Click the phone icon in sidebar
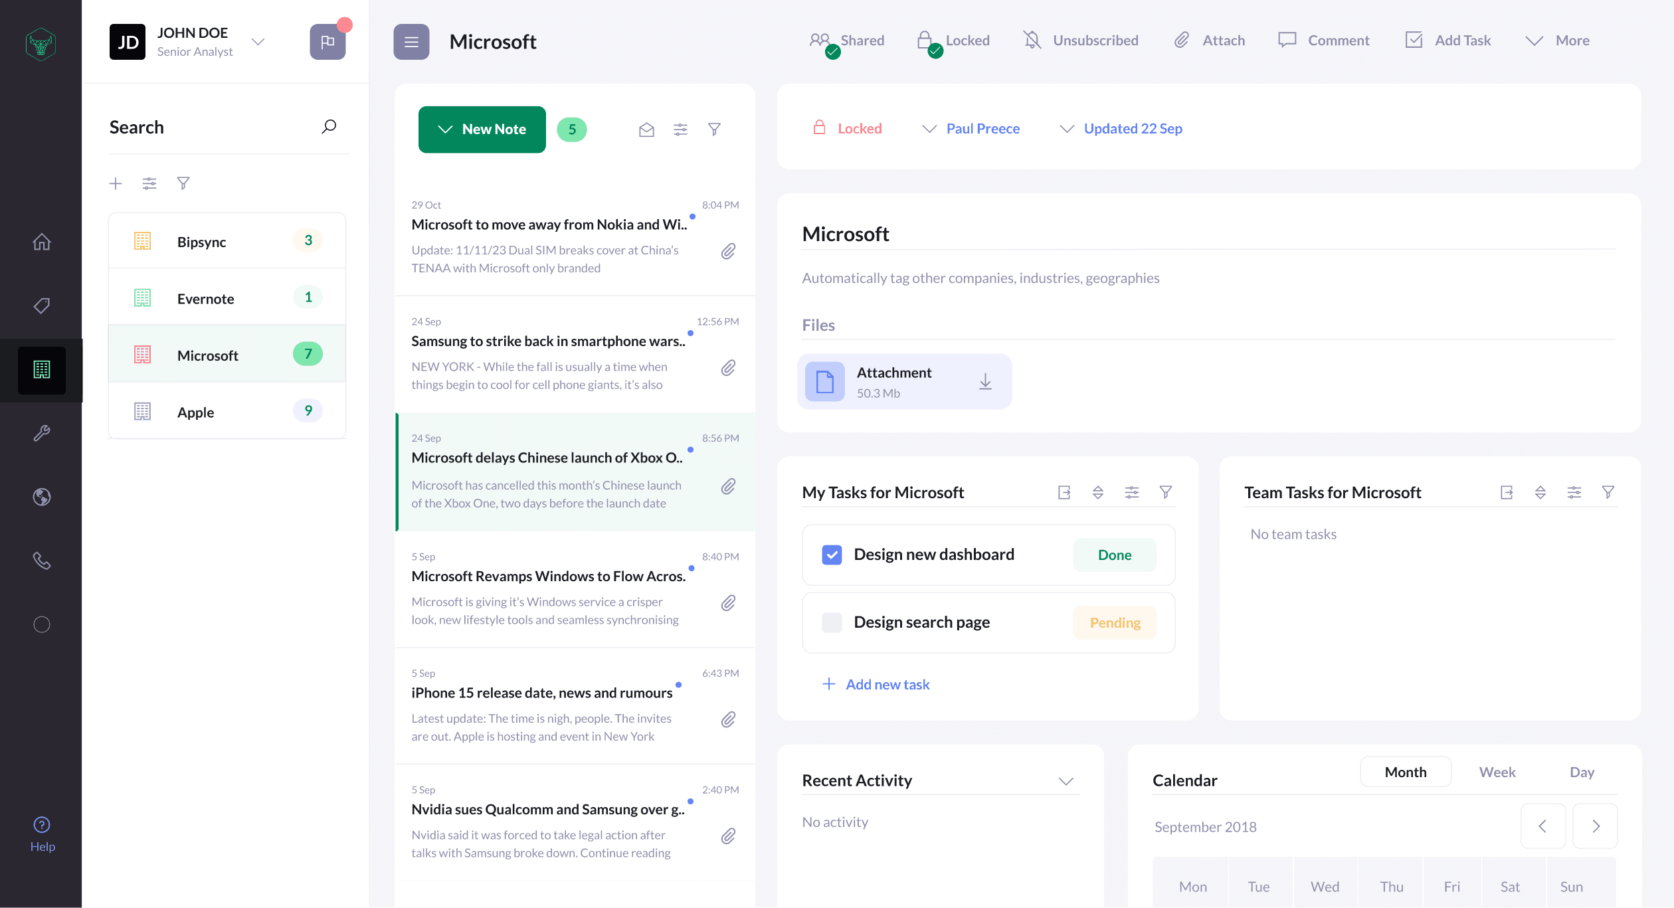This screenshot has width=1674, height=908. pyautogui.click(x=42, y=561)
